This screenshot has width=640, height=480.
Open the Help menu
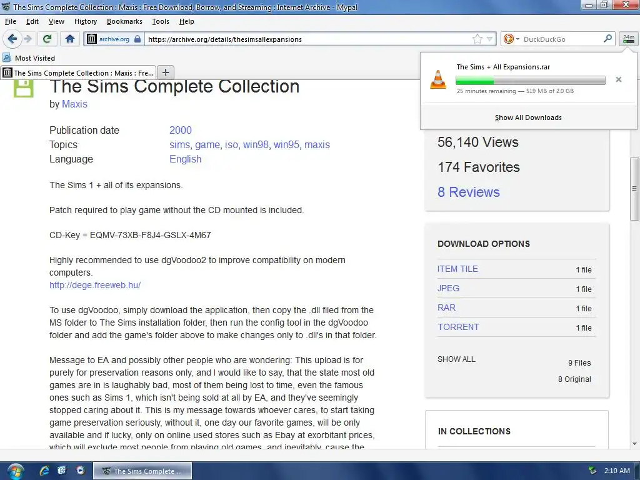coord(186,21)
